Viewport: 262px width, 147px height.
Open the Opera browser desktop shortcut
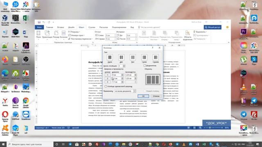pos(5,116)
